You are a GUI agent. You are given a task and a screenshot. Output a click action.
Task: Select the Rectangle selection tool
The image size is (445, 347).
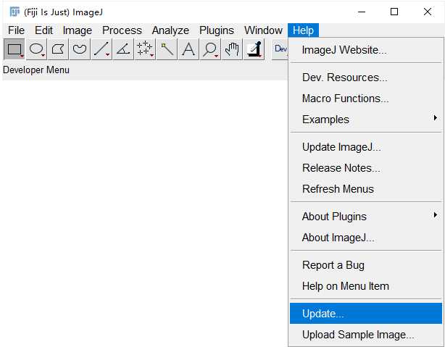coord(14,49)
